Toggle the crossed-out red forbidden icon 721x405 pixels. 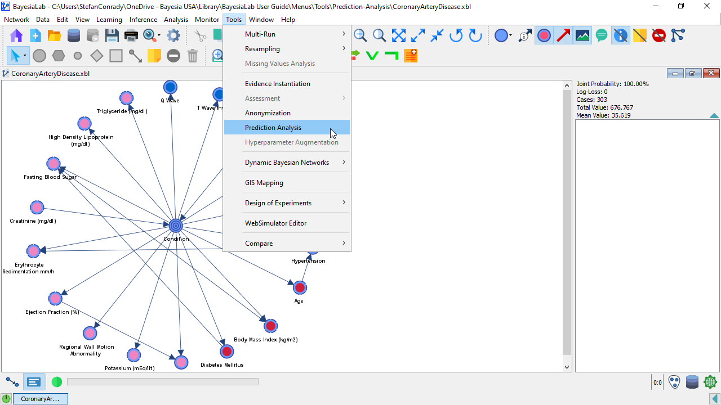pyautogui.click(x=659, y=36)
